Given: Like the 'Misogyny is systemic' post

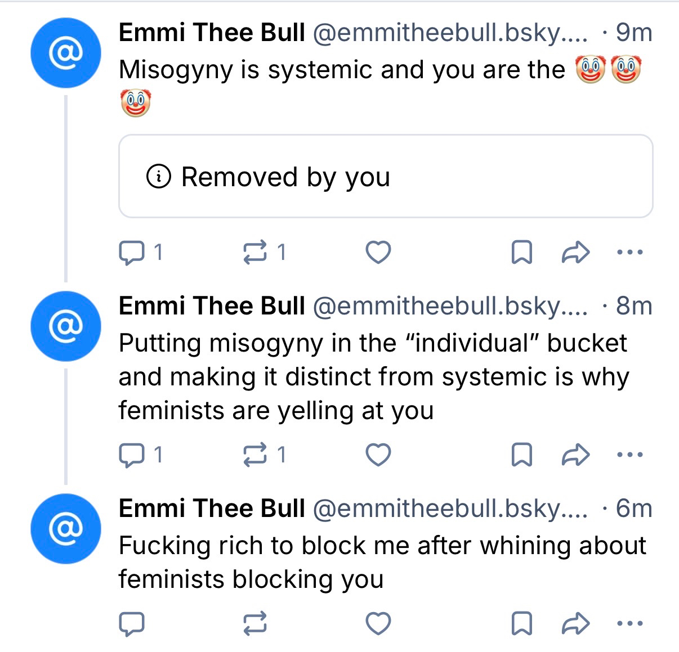Looking at the screenshot, I should tap(378, 253).
